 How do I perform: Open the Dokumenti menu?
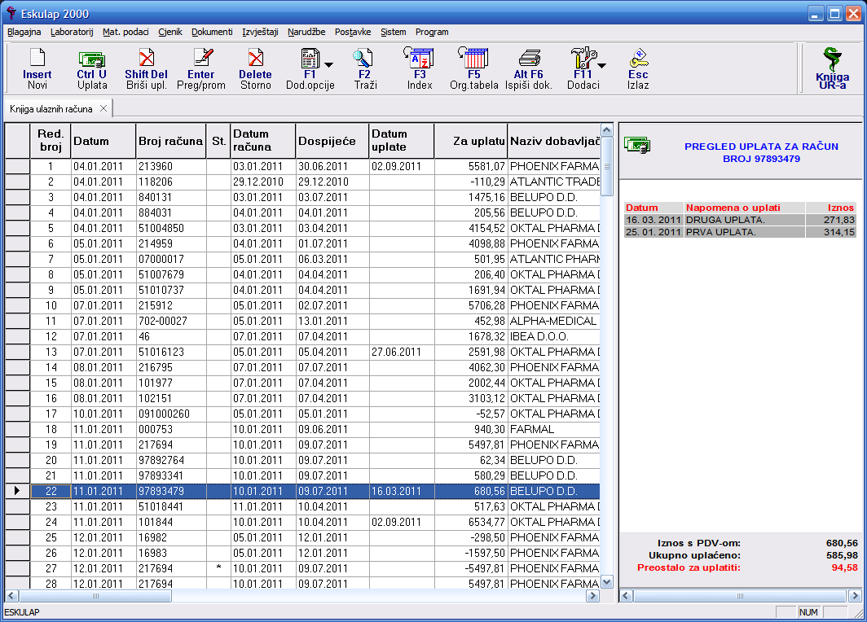tap(212, 32)
